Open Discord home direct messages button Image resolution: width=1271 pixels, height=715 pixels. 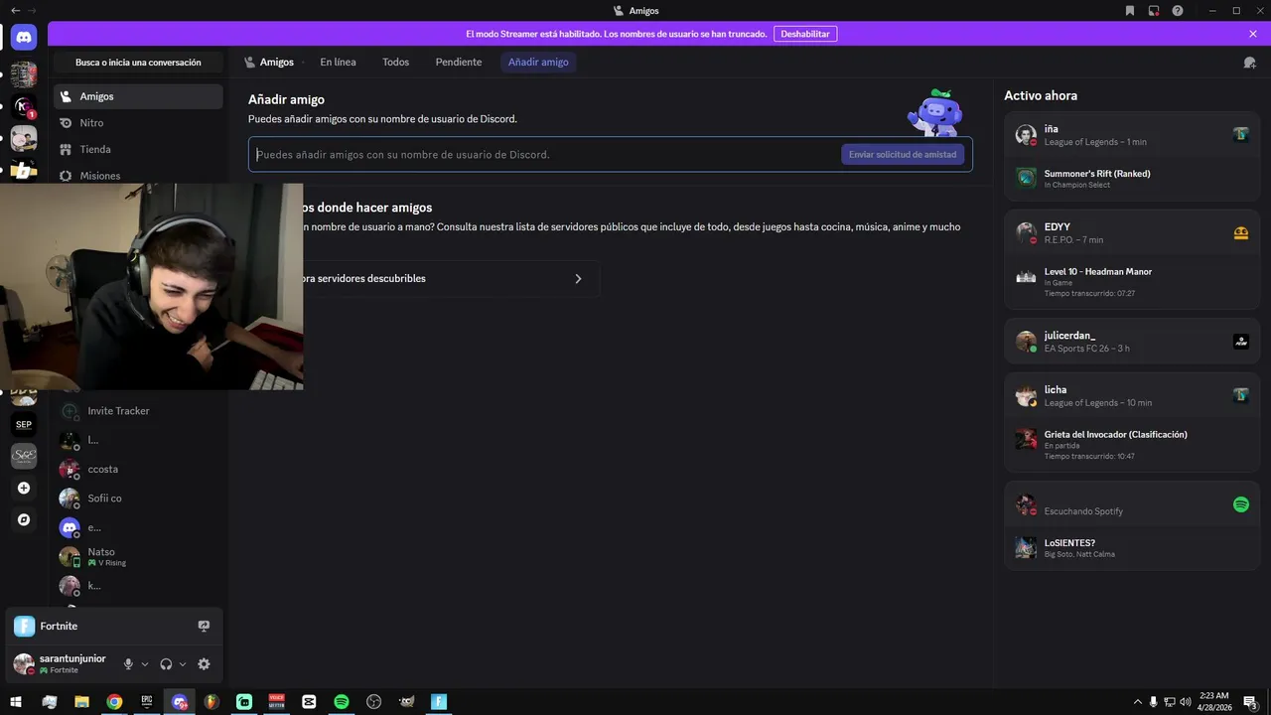(x=24, y=38)
